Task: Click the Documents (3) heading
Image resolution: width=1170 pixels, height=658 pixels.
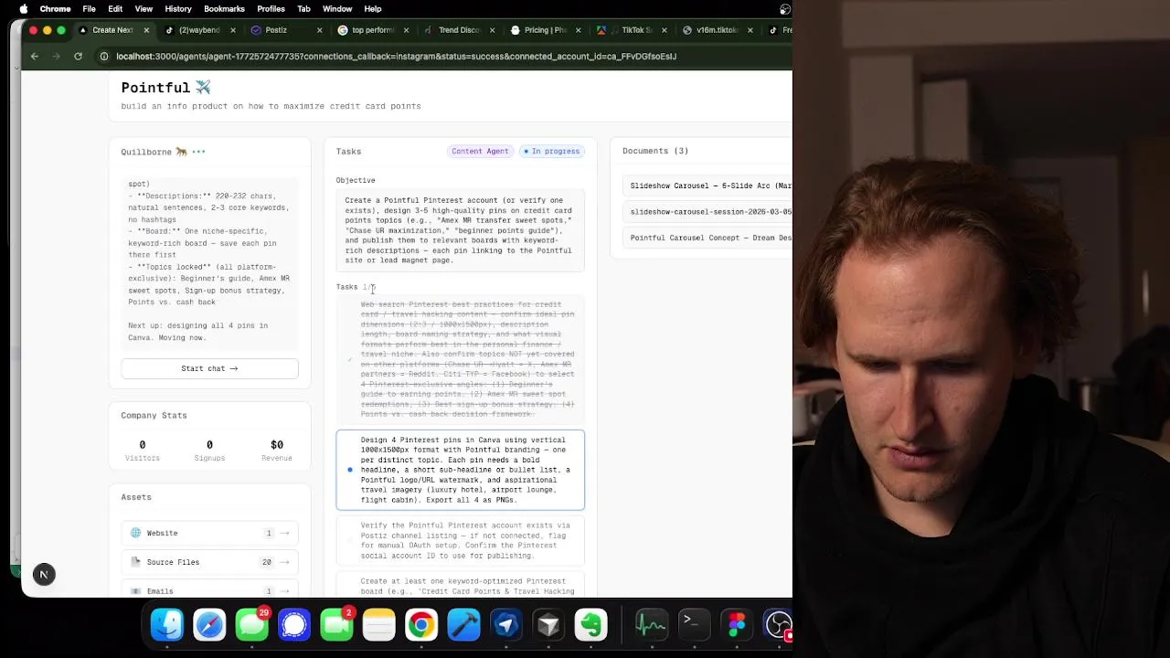Action: point(655,151)
